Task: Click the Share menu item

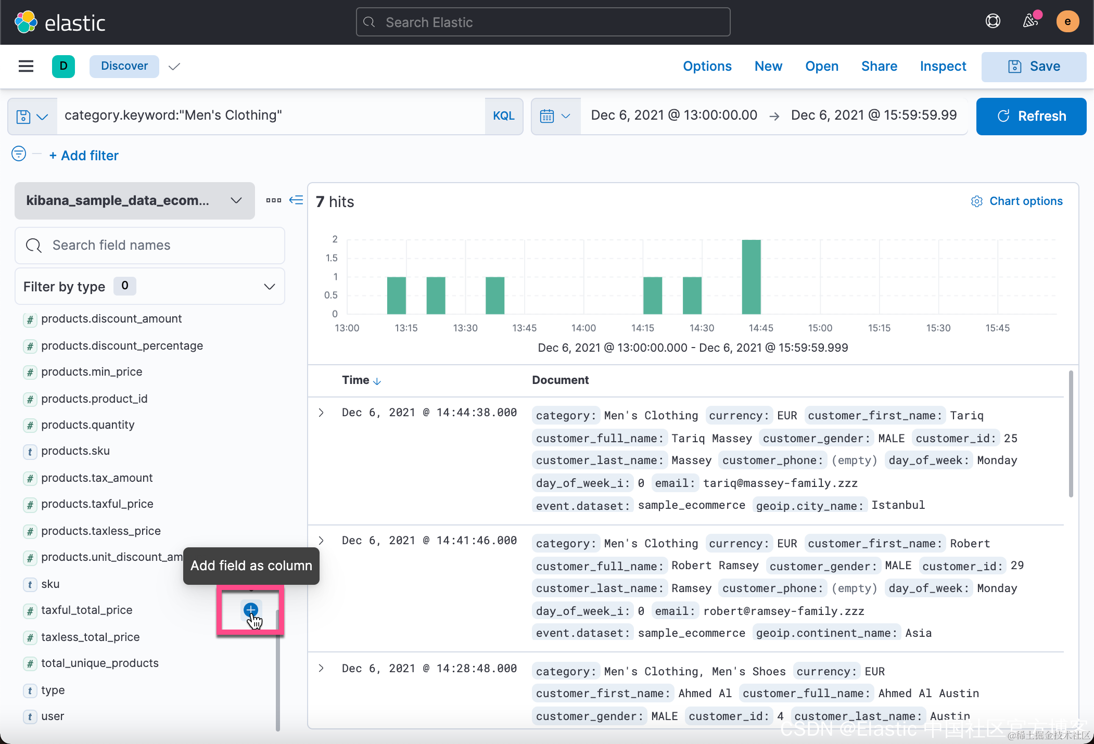Action: (879, 66)
